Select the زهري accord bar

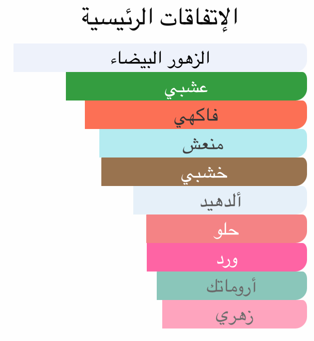click(x=234, y=314)
